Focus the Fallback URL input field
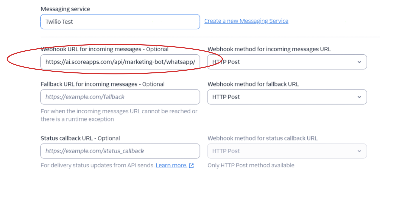This screenshot has height=199, width=417. pyautogui.click(x=120, y=97)
